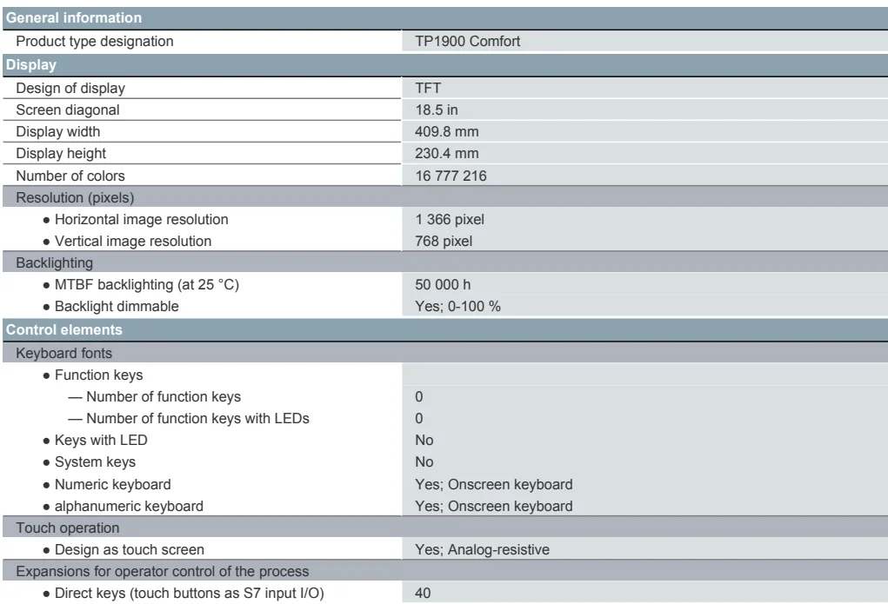The height and width of the screenshot is (604, 888).
Task: Select the Design of display row label
Action: 67,87
